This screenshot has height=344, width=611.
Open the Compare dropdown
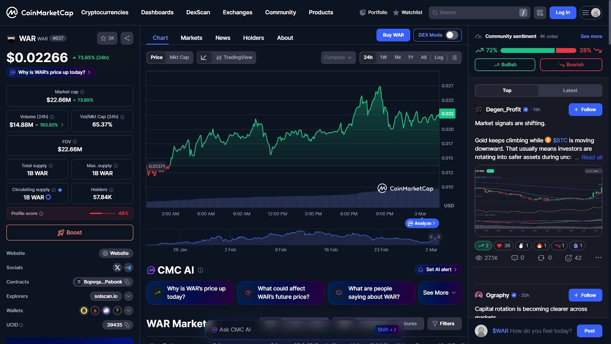pyautogui.click(x=338, y=57)
